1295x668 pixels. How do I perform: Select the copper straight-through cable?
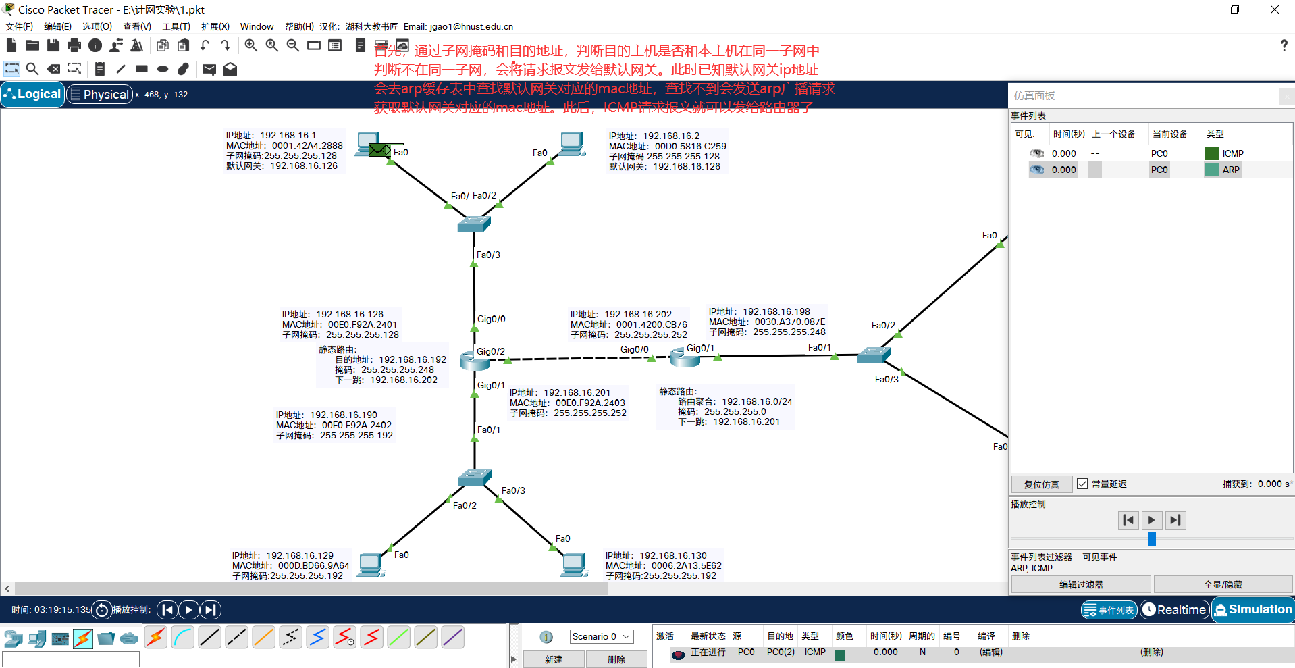pyautogui.click(x=210, y=637)
